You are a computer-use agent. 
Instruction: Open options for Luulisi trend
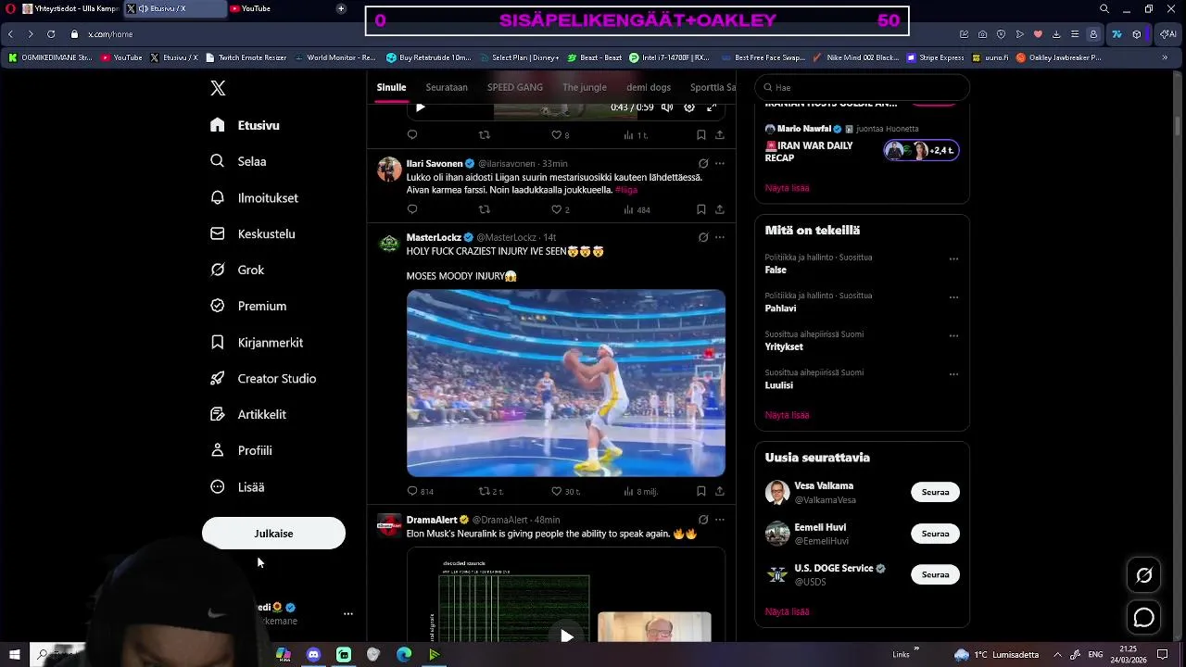[953, 374]
